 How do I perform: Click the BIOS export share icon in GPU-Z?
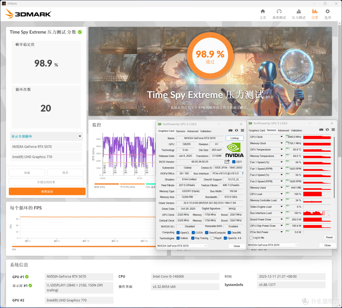pos(227,162)
